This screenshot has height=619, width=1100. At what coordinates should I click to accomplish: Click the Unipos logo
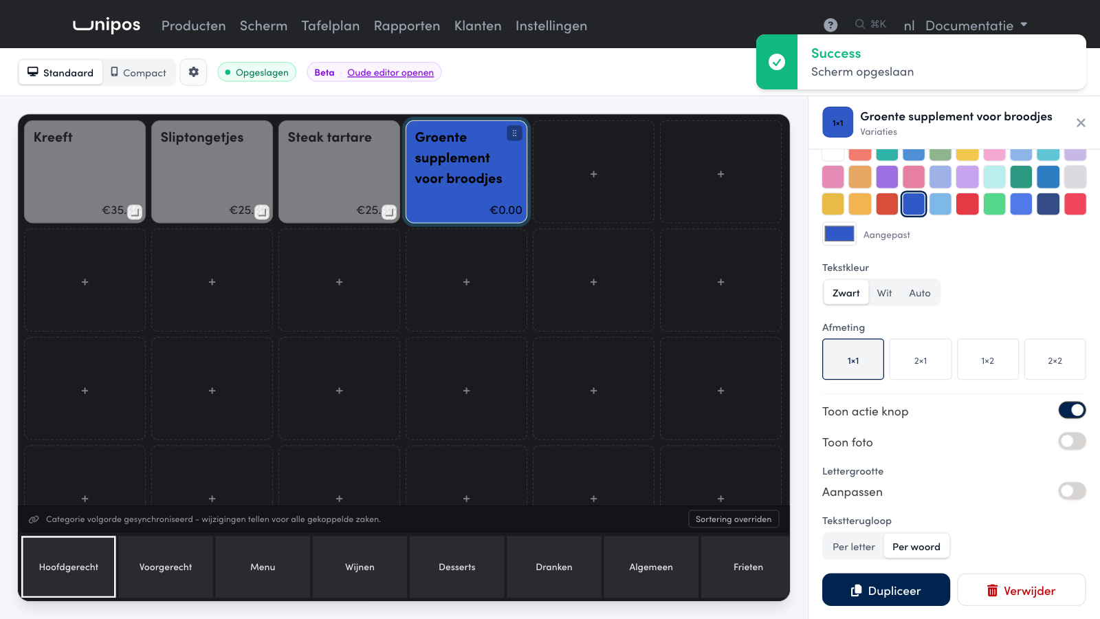107,25
